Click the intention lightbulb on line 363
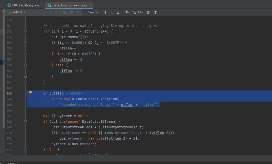272x164 pixels. point(30,93)
